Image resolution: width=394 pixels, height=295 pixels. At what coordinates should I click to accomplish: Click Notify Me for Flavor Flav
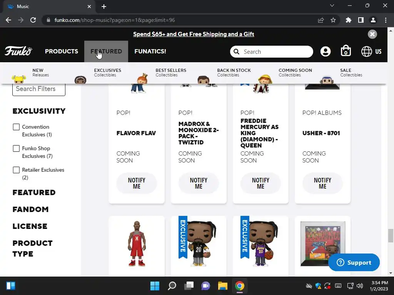(137, 183)
